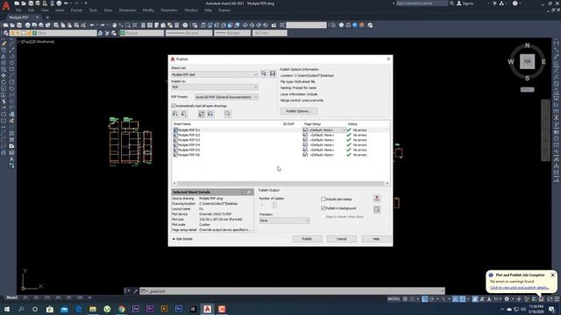Open the Dimension menu
561x315 pixels.
[127, 10]
